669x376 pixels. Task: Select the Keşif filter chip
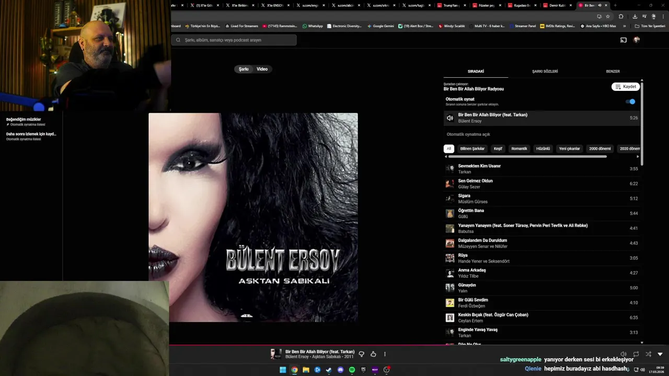point(498,148)
